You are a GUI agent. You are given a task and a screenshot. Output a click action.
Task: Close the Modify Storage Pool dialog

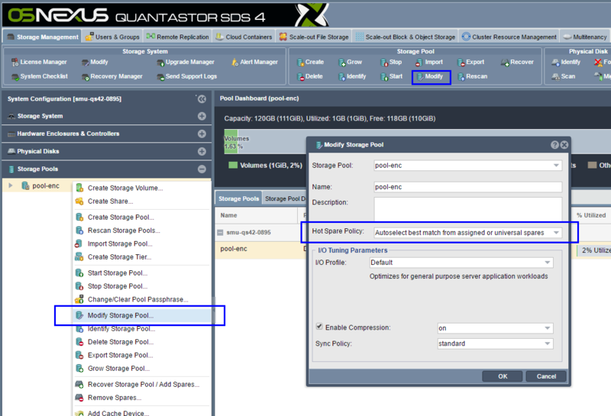pos(564,145)
